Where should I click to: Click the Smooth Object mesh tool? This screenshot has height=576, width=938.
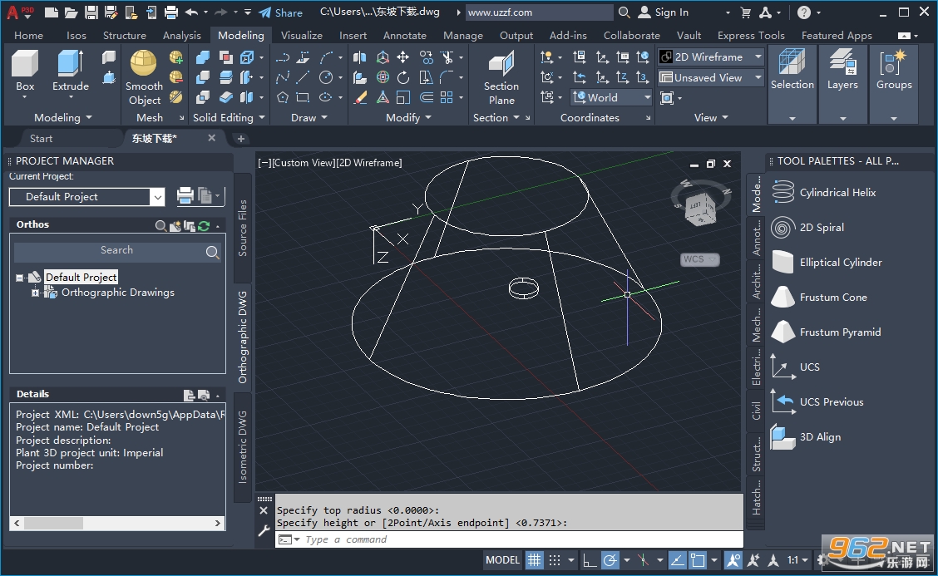coord(144,78)
